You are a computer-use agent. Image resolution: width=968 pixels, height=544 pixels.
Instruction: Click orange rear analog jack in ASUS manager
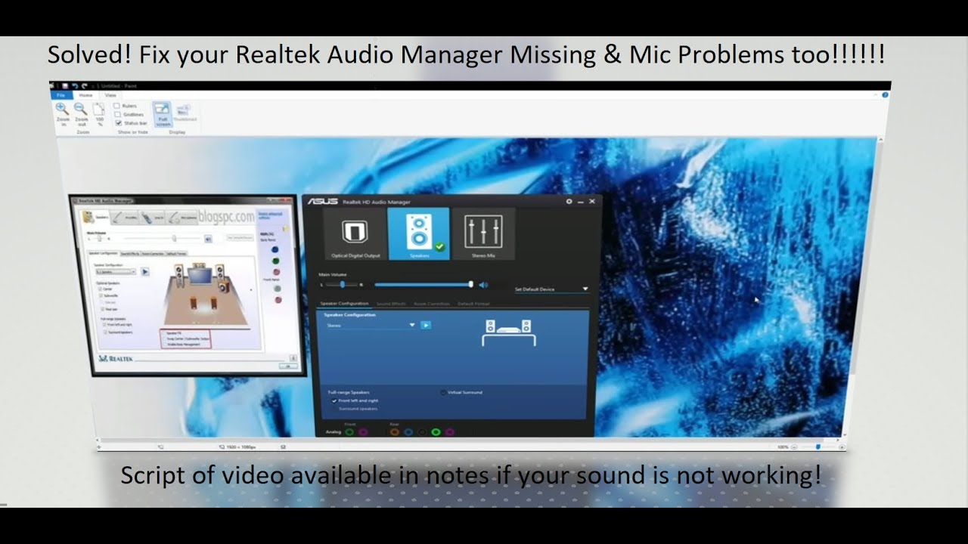[x=394, y=432]
